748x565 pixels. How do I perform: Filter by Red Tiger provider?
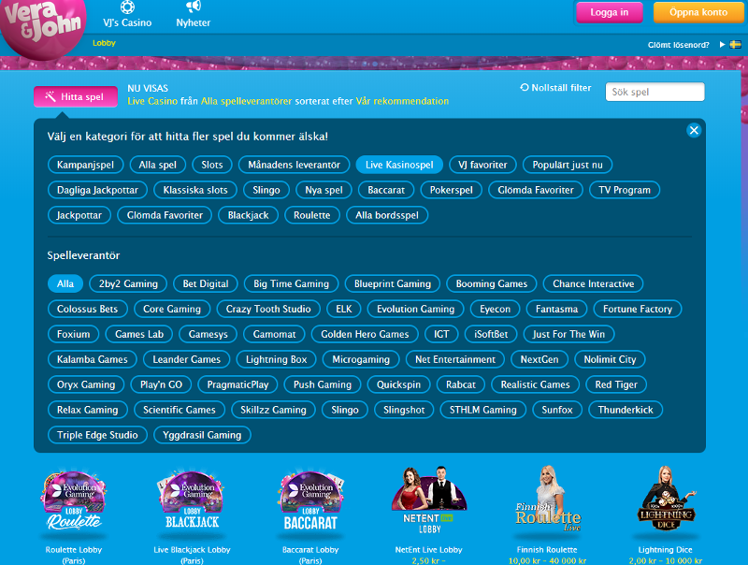point(616,384)
